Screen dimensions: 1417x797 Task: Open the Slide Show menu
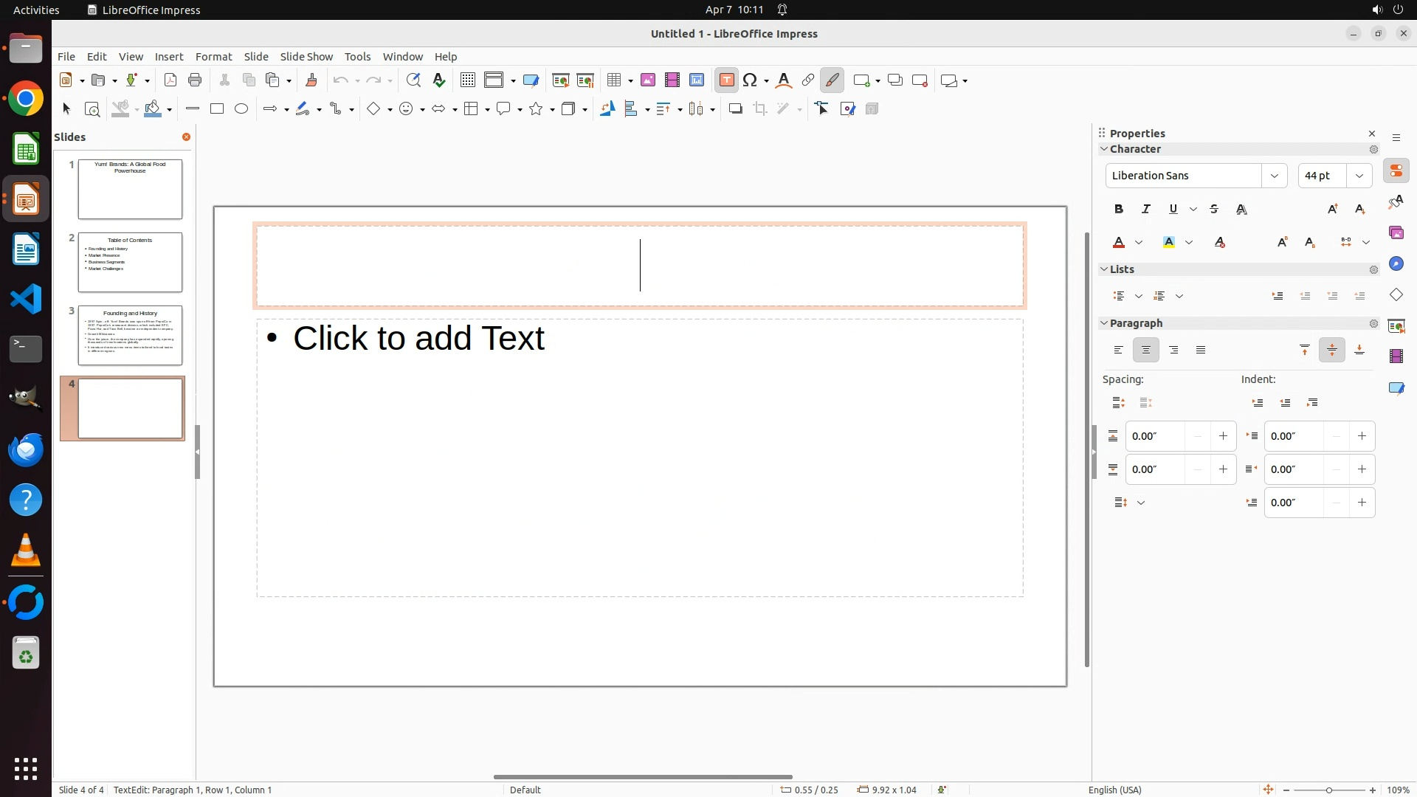306,57
